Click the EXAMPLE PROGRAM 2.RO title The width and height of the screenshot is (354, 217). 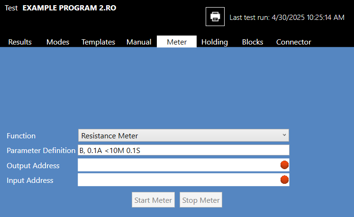pos(69,8)
